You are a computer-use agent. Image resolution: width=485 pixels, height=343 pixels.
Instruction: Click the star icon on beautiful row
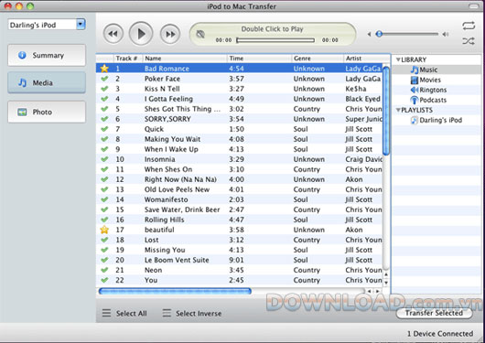point(104,230)
